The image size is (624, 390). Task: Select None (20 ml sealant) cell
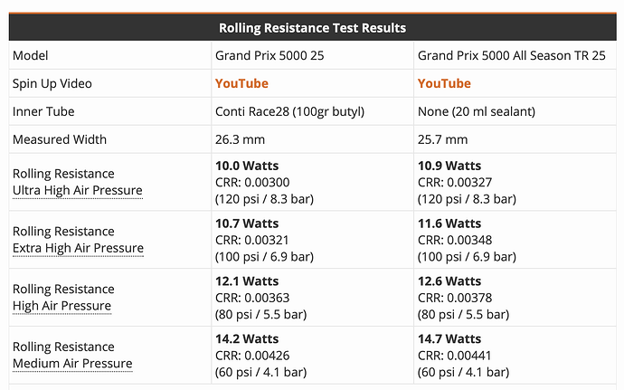pyautogui.click(x=477, y=111)
